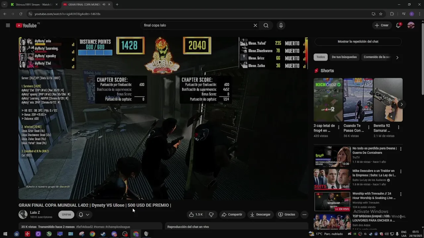424x238 pixels.
Task: Dislike the video
Action: pyautogui.click(x=211, y=215)
